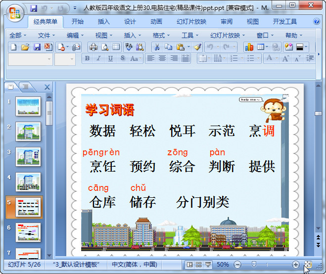This screenshot has height=274, width=326.
Task: Switch to Slide Sorter view
Action: tap(198, 265)
